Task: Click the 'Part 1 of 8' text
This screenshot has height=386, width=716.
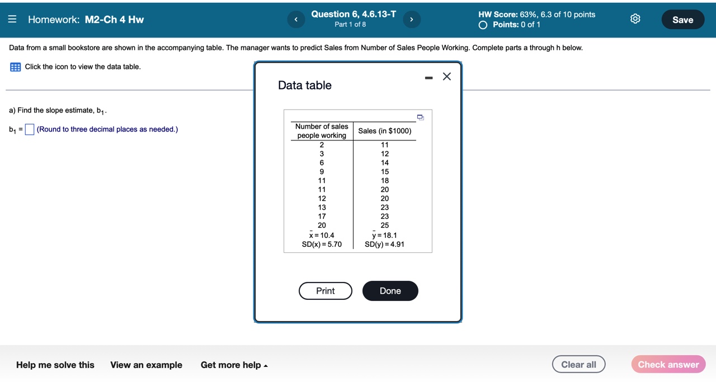Action: pos(350,25)
